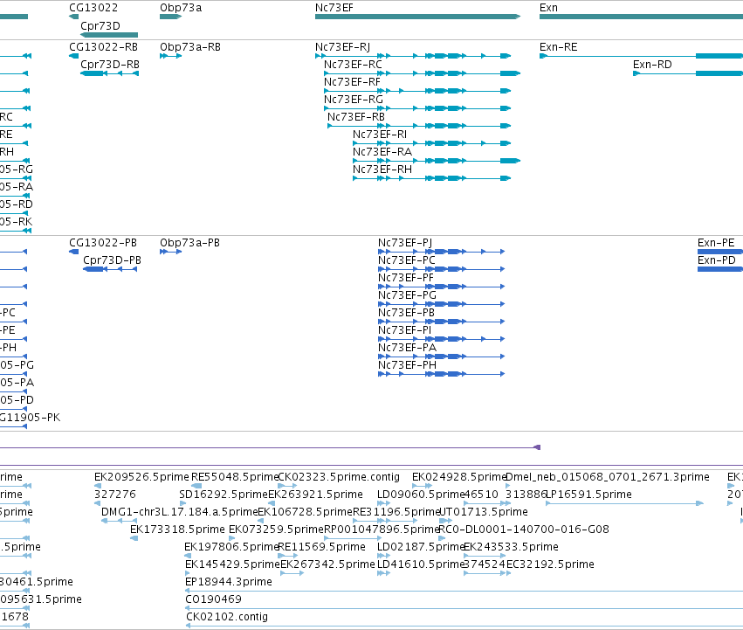Click the thick Nc73EF gene span bar
743x630 pixels.
pos(417,17)
